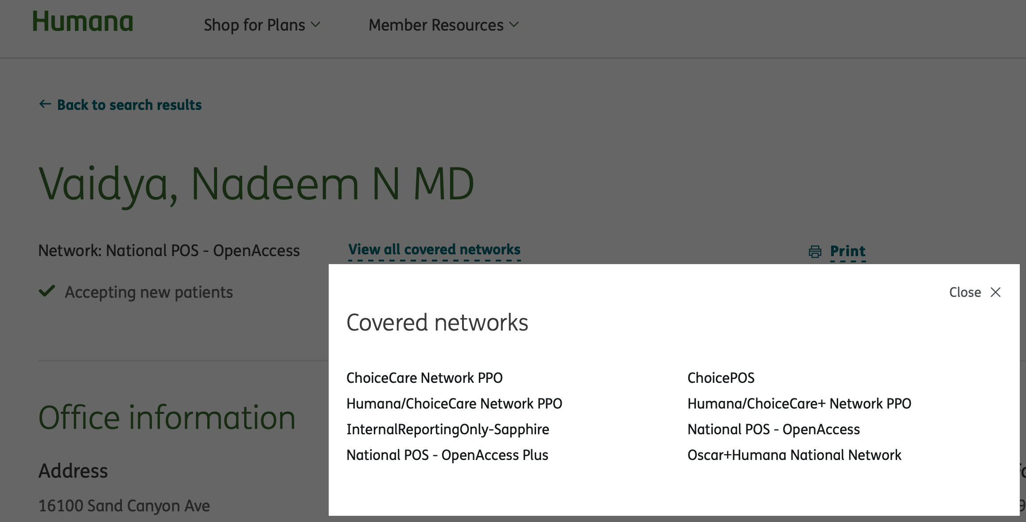This screenshot has width=1026, height=522.
Task: Select National POS - OpenAccess Plus entry
Action: 447,455
